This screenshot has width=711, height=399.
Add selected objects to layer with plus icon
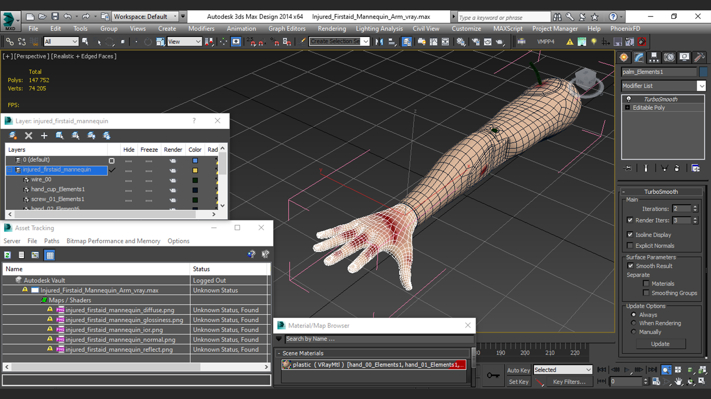click(x=44, y=136)
